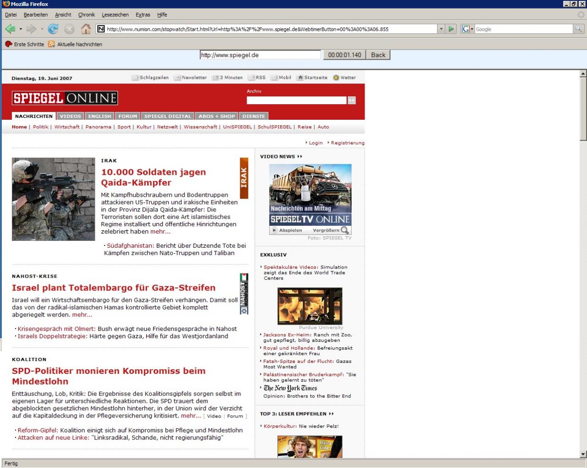Click the Newsletter icon link
Screen dimensions: 587x468
point(190,78)
